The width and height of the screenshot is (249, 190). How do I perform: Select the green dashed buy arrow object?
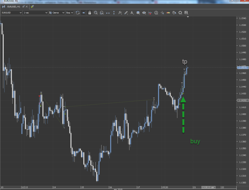(183, 115)
